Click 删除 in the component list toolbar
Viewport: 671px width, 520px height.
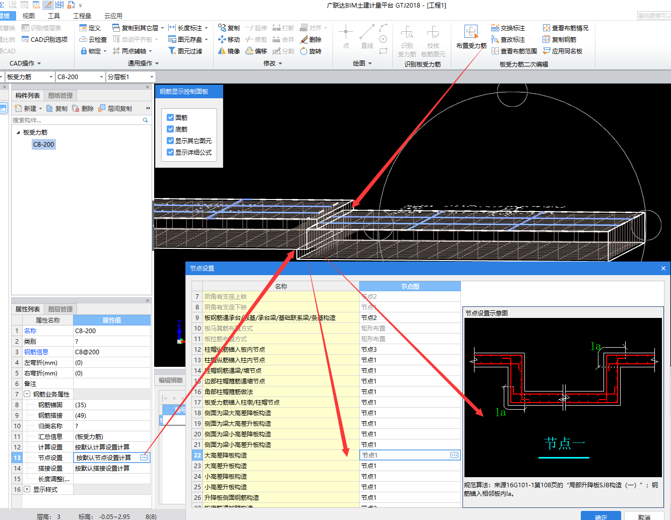click(83, 108)
